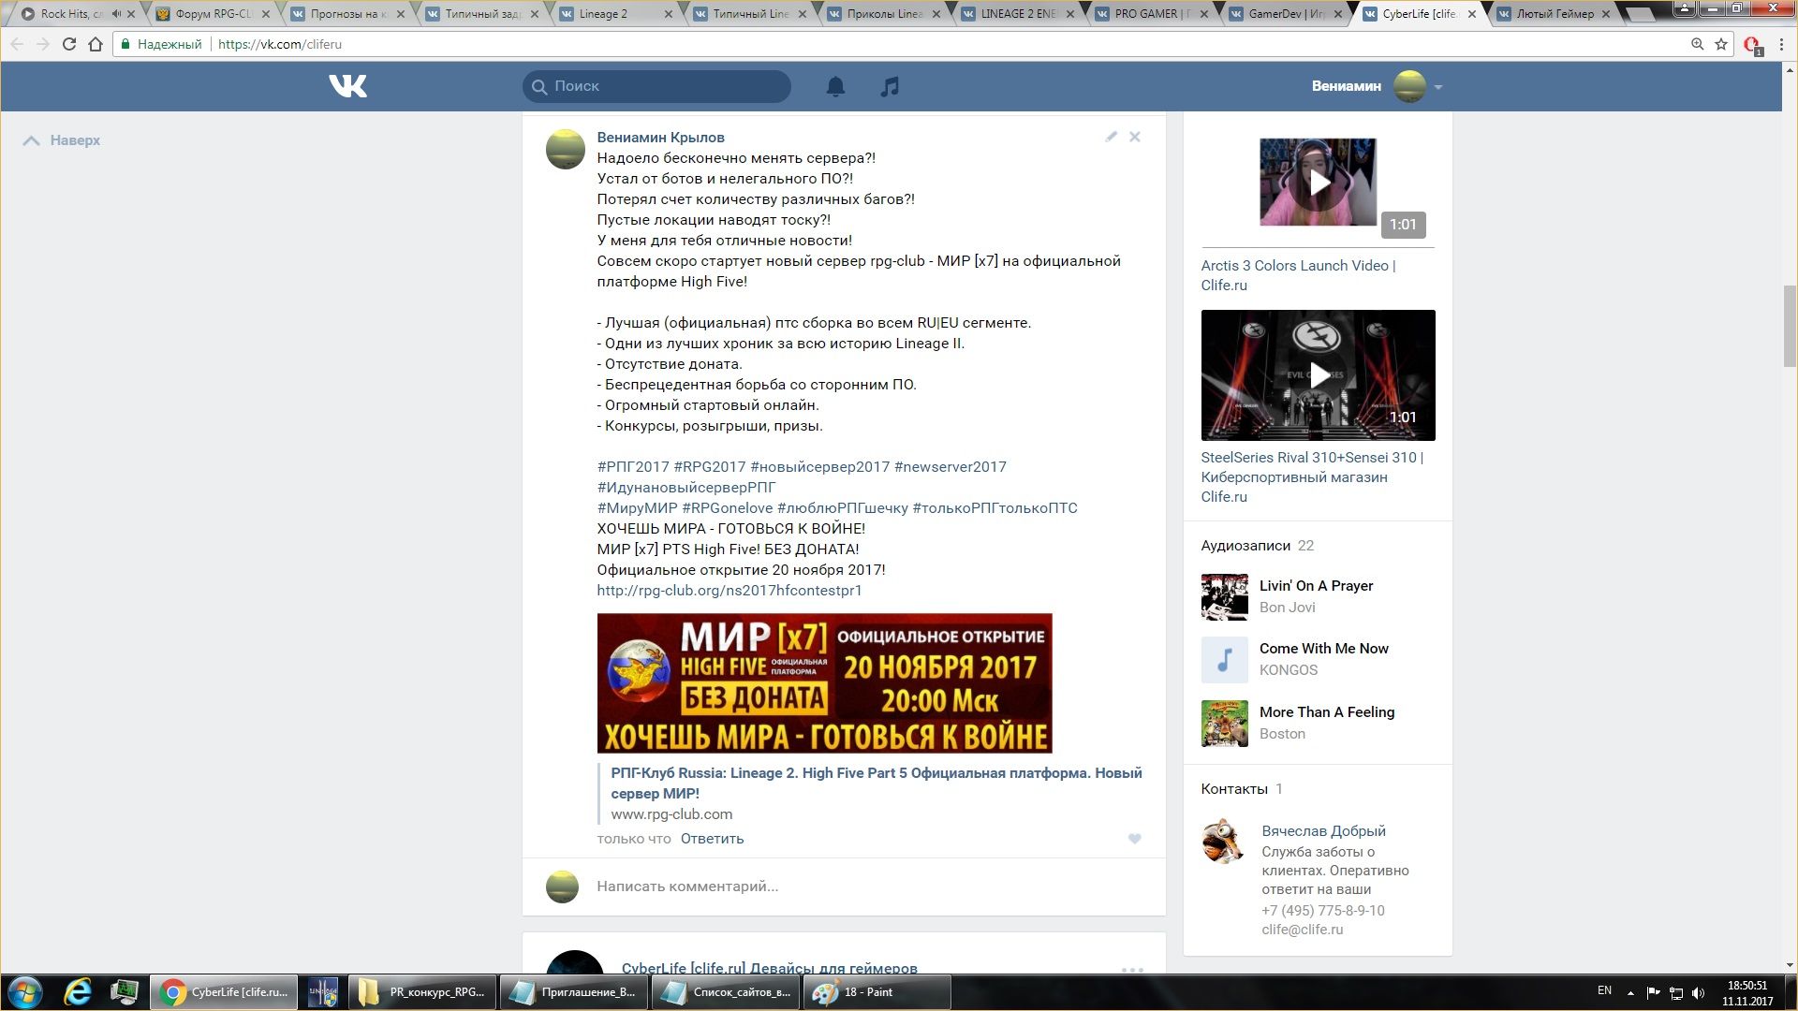Expand the Вениамин profile dropdown arrow
The height and width of the screenshot is (1011, 1798).
pos(1438,87)
